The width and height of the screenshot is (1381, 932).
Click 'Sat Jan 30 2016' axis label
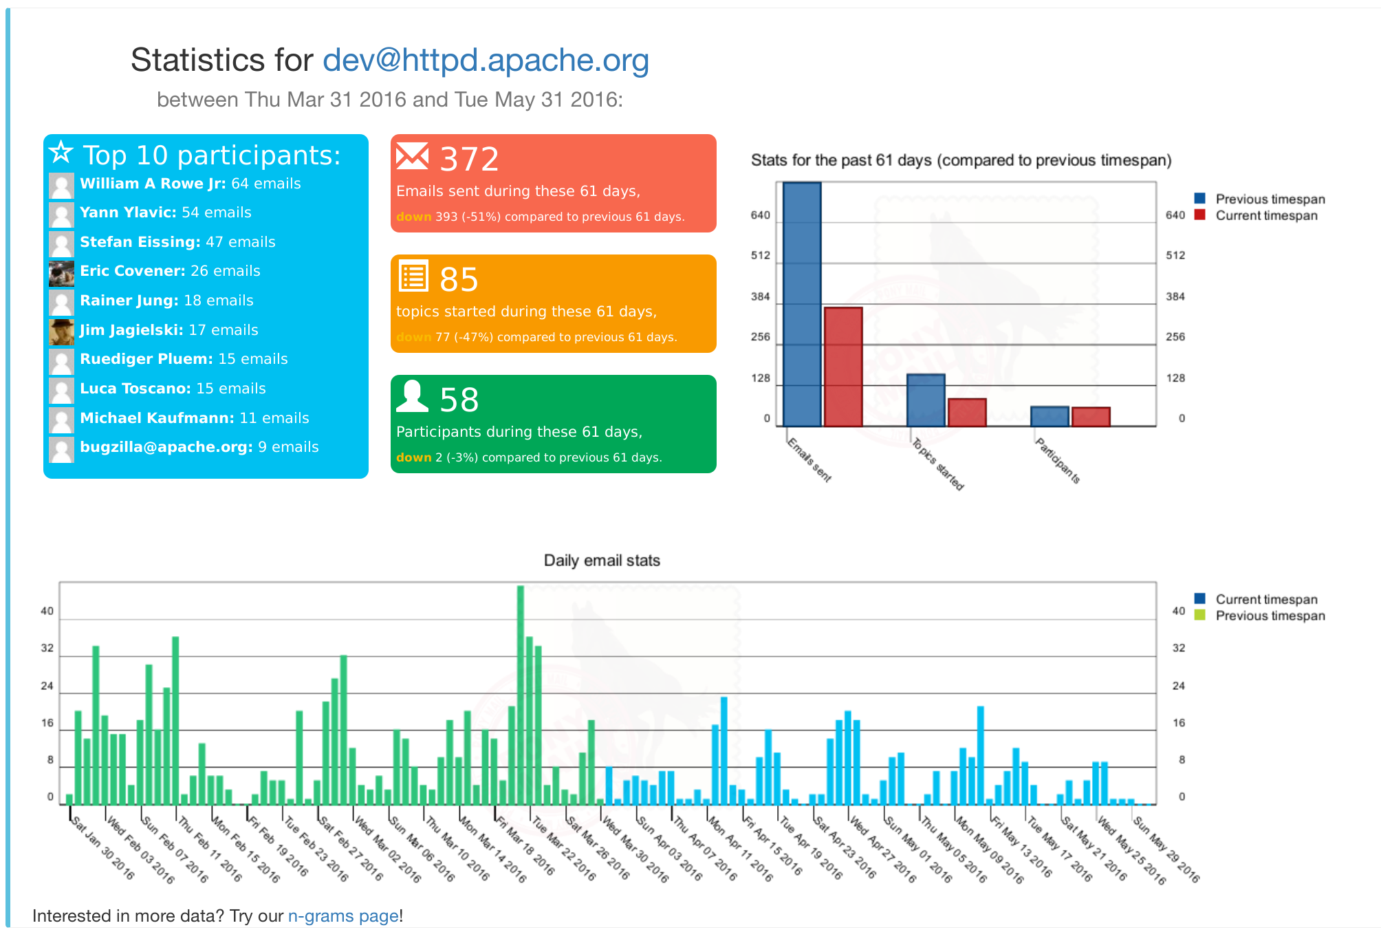(x=102, y=848)
